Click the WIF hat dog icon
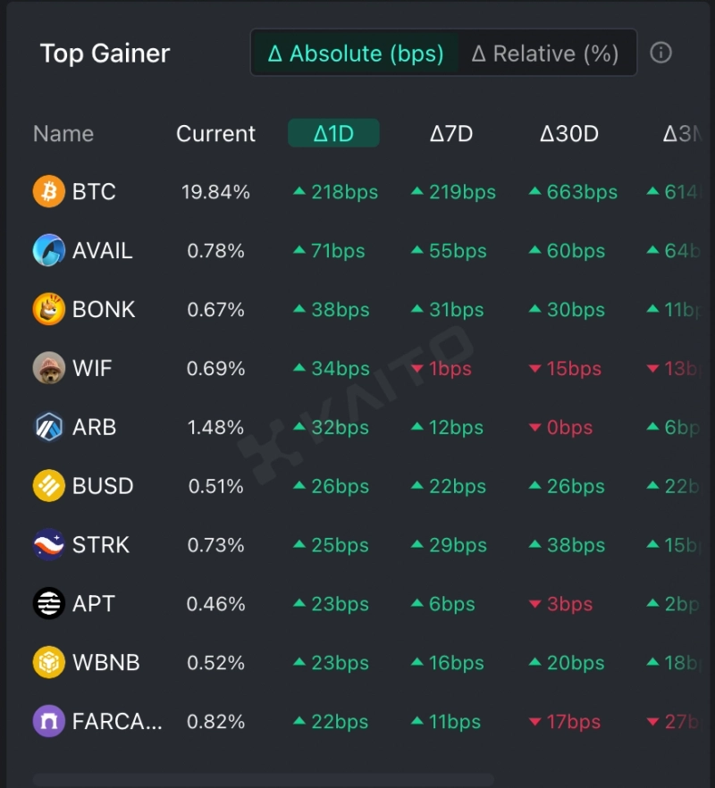The image size is (715, 788). tap(49, 368)
